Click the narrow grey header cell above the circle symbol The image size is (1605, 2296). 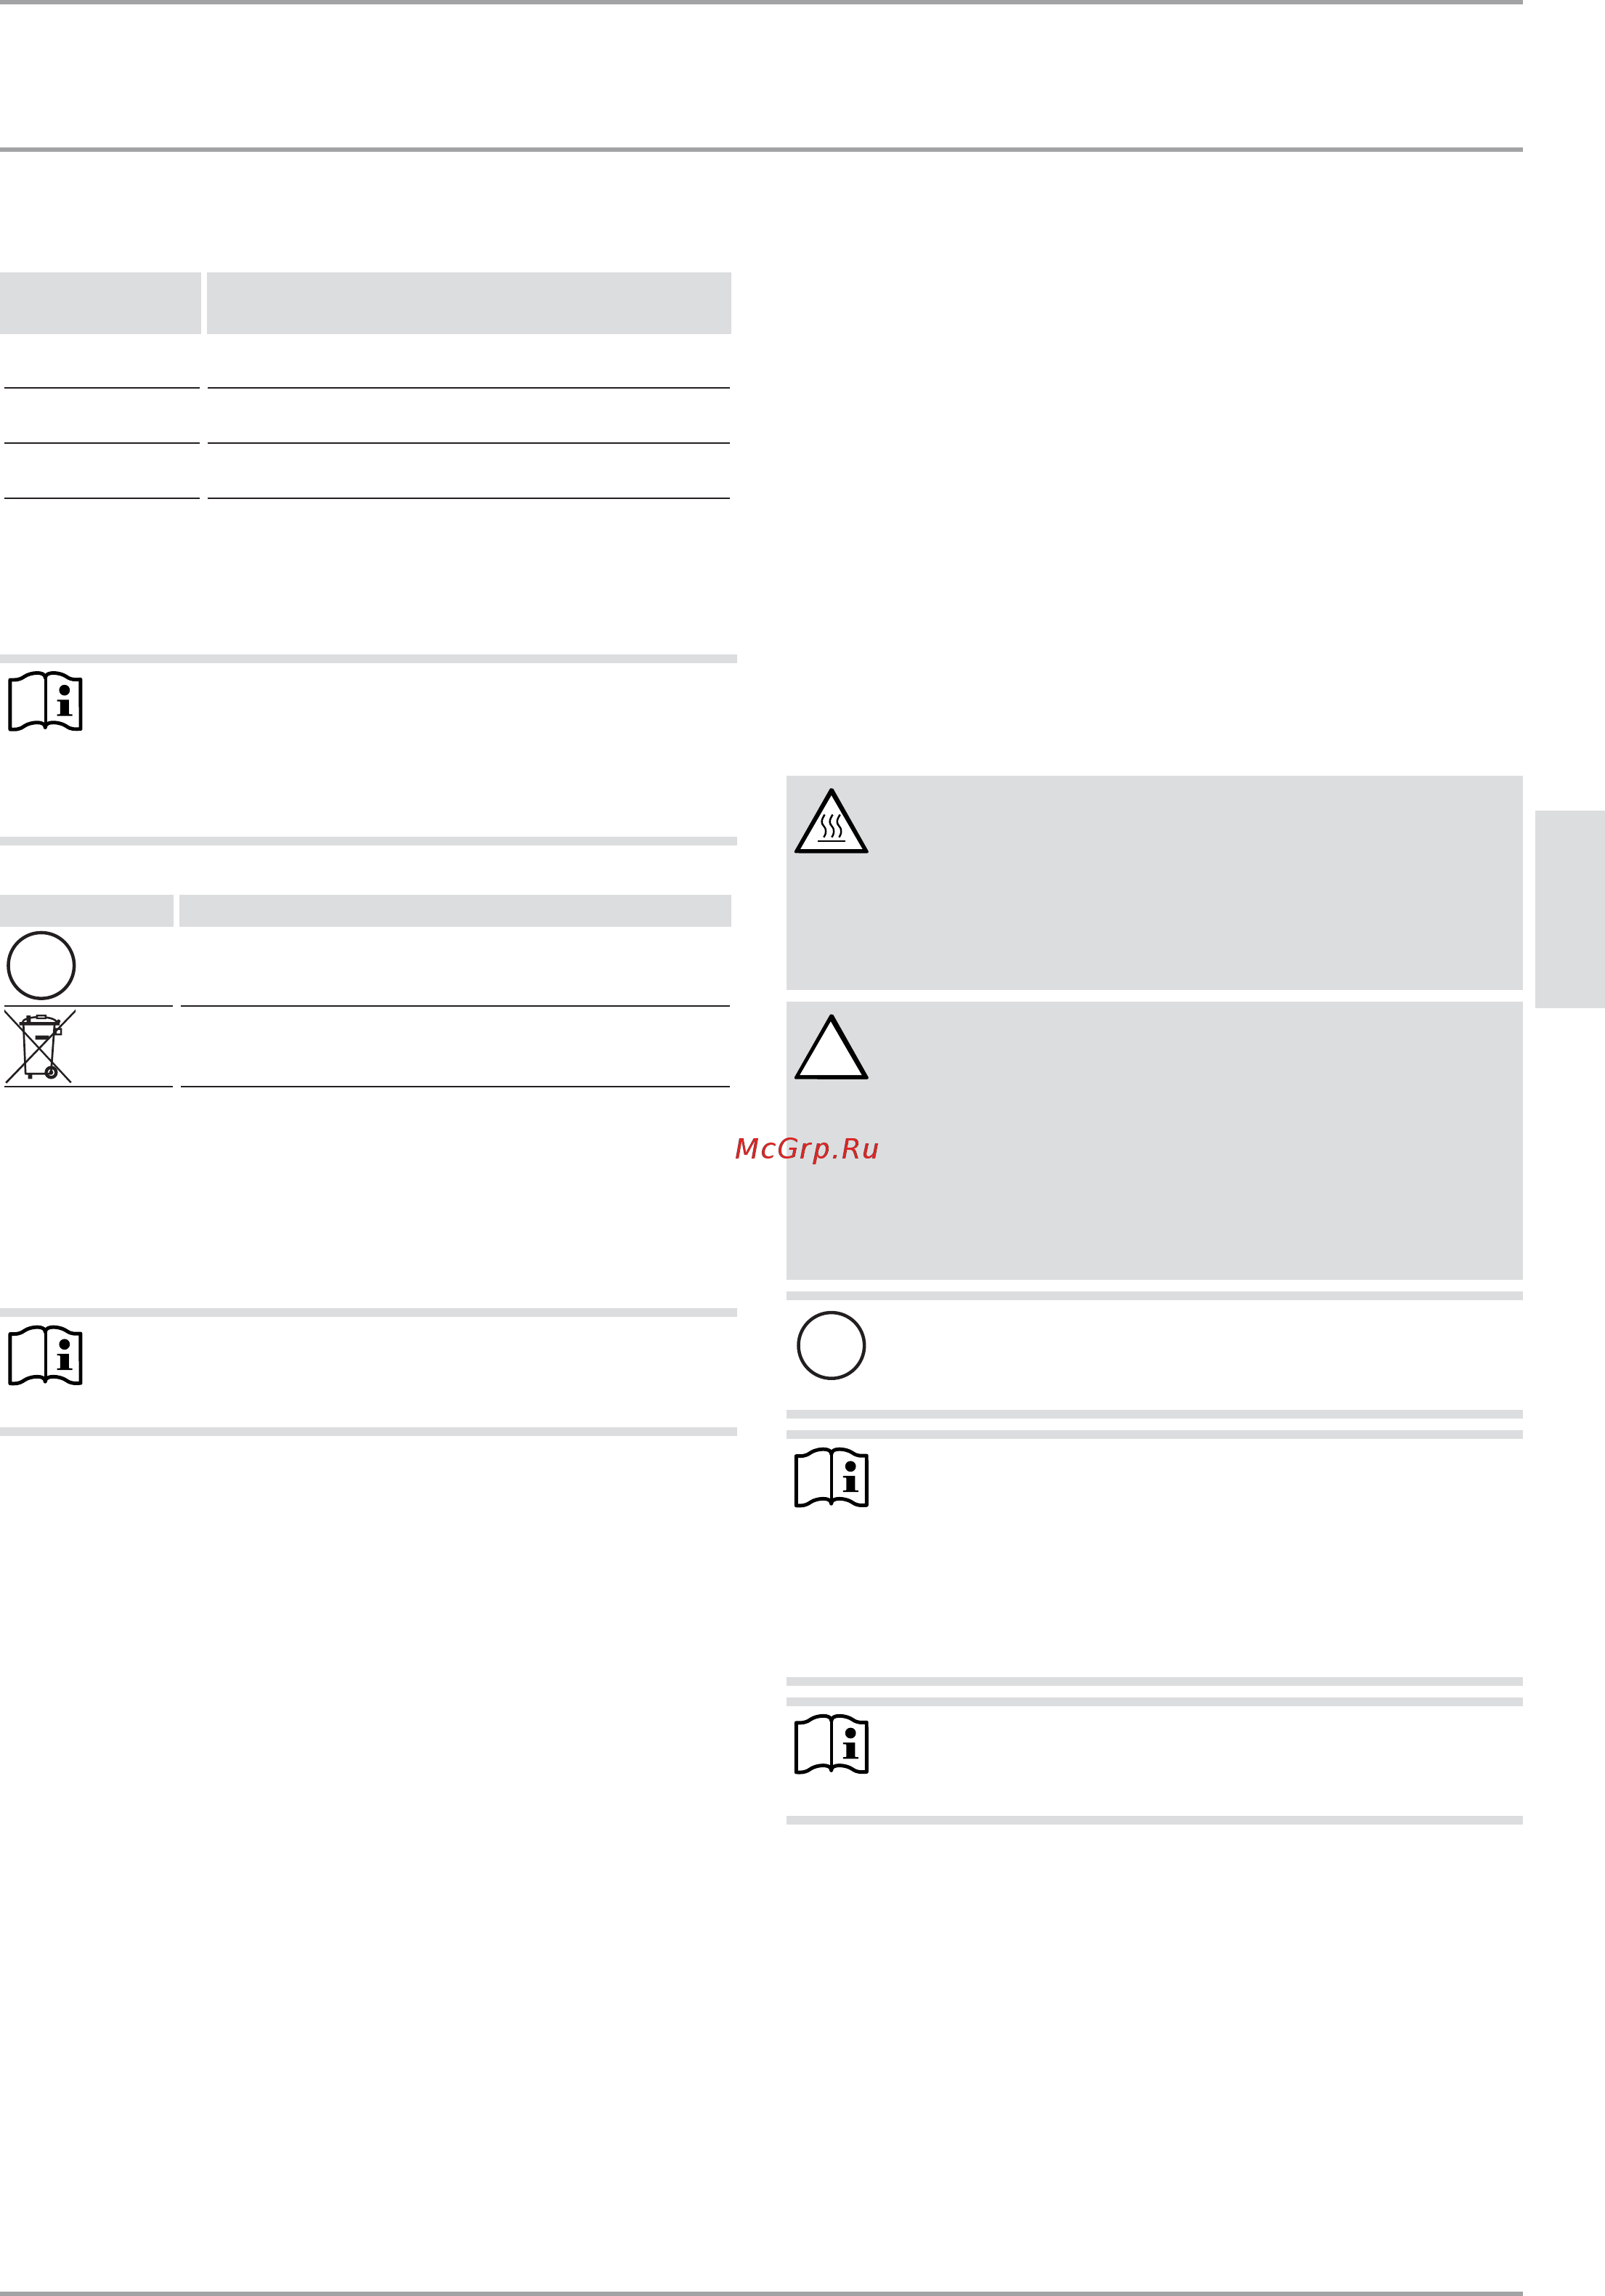(x=86, y=910)
